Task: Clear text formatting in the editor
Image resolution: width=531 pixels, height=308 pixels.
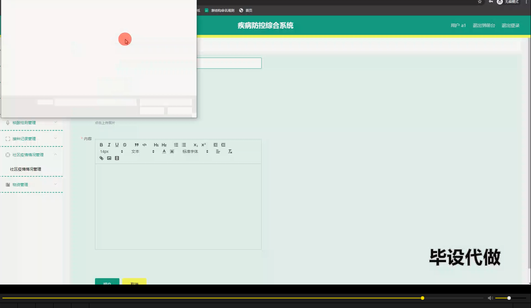Action: 230,152
